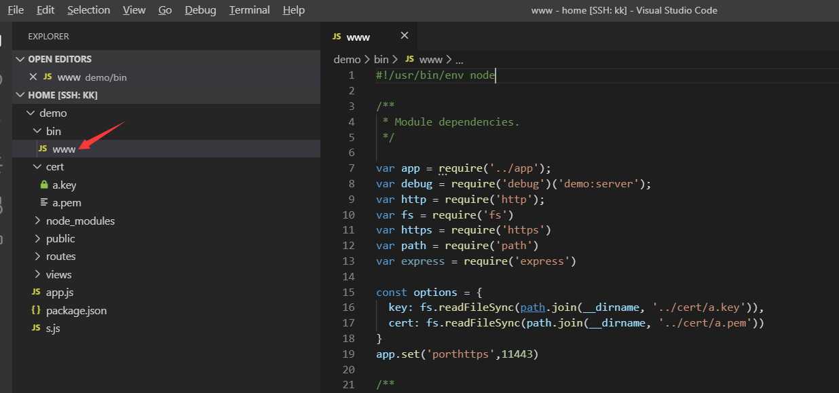Collapse the bin folder chevron
The width and height of the screenshot is (839, 393).
[x=37, y=131]
